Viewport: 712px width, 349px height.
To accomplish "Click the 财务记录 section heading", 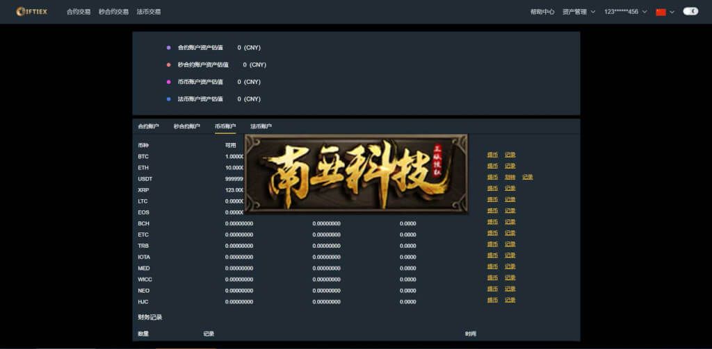I will tap(150, 317).
